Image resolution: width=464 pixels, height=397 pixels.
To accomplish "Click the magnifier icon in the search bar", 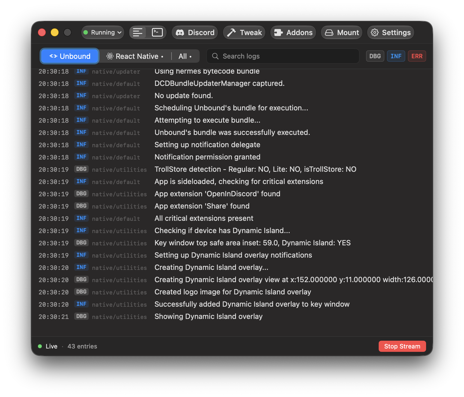I will (x=215, y=56).
